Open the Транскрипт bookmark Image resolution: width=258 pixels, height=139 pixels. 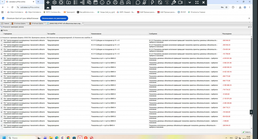click(x=69, y=12)
